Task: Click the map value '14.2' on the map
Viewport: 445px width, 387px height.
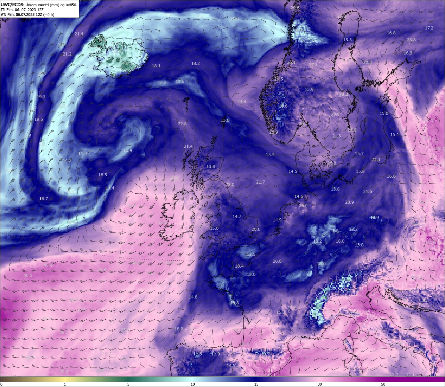Action: tap(67, 161)
